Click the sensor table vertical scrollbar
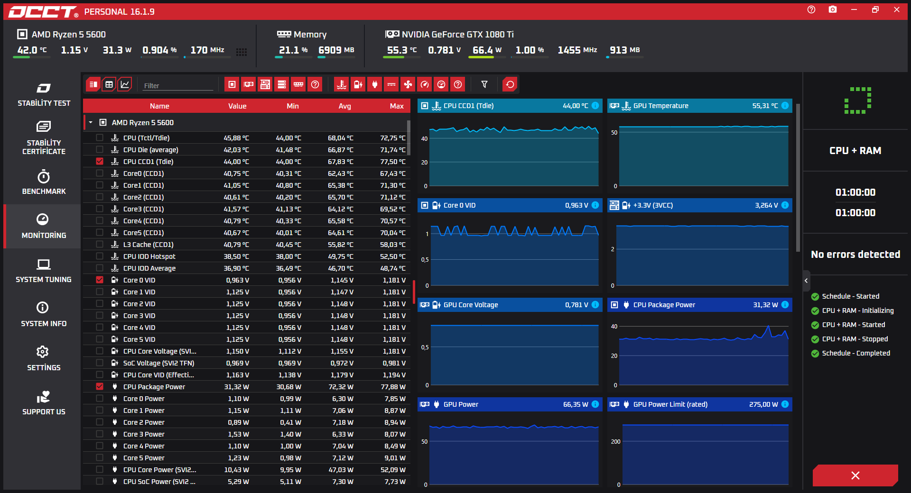911x493 pixels. click(409, 137)
